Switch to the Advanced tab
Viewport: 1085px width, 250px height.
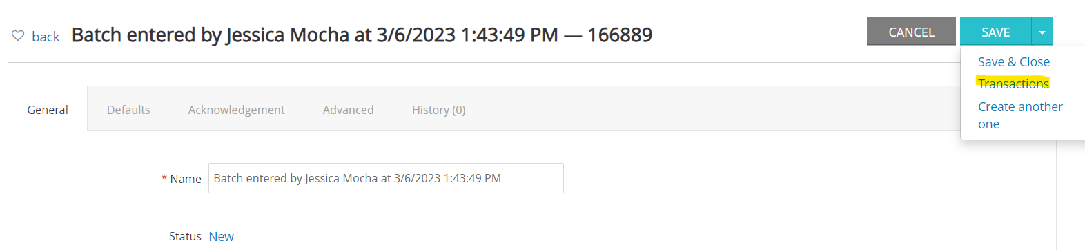(348, 110)
